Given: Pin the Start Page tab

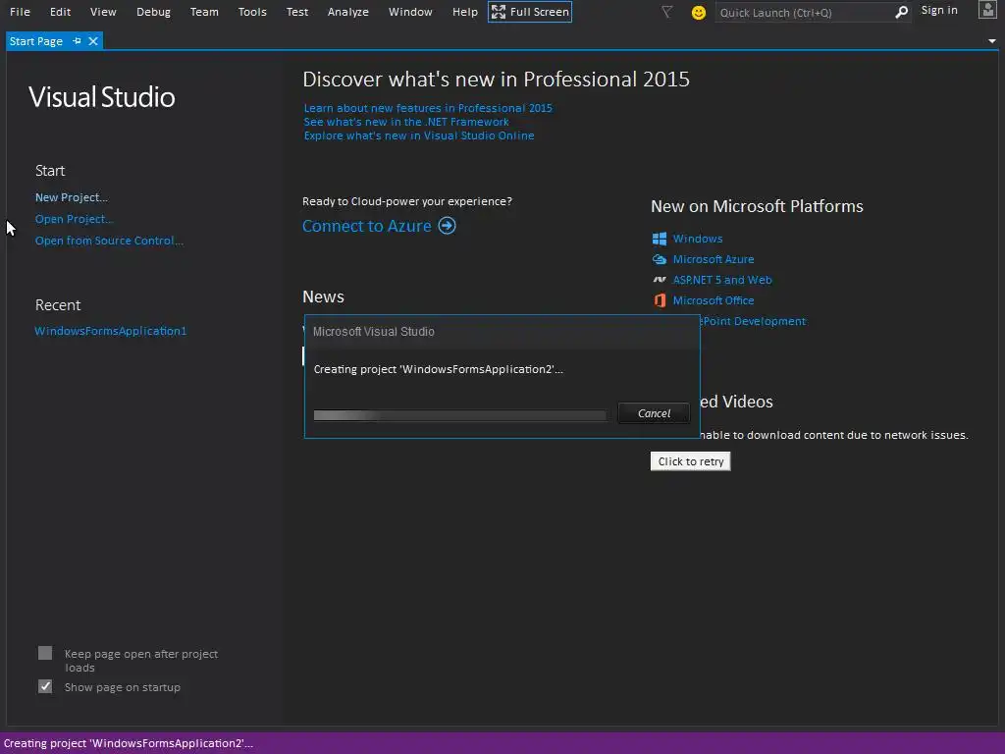Looking at the screenshot, I should (x=77, y=41).
